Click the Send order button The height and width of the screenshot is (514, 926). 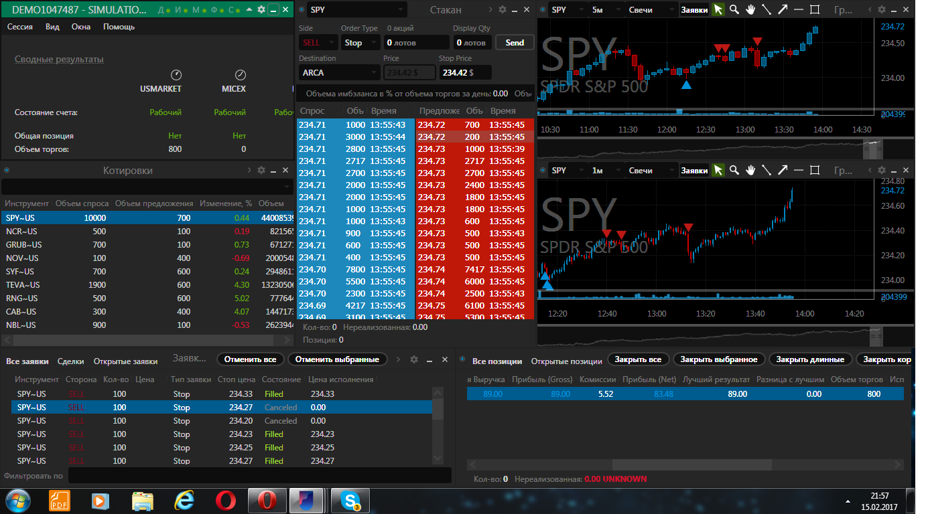pyautogui.click(x=515, y=42)
